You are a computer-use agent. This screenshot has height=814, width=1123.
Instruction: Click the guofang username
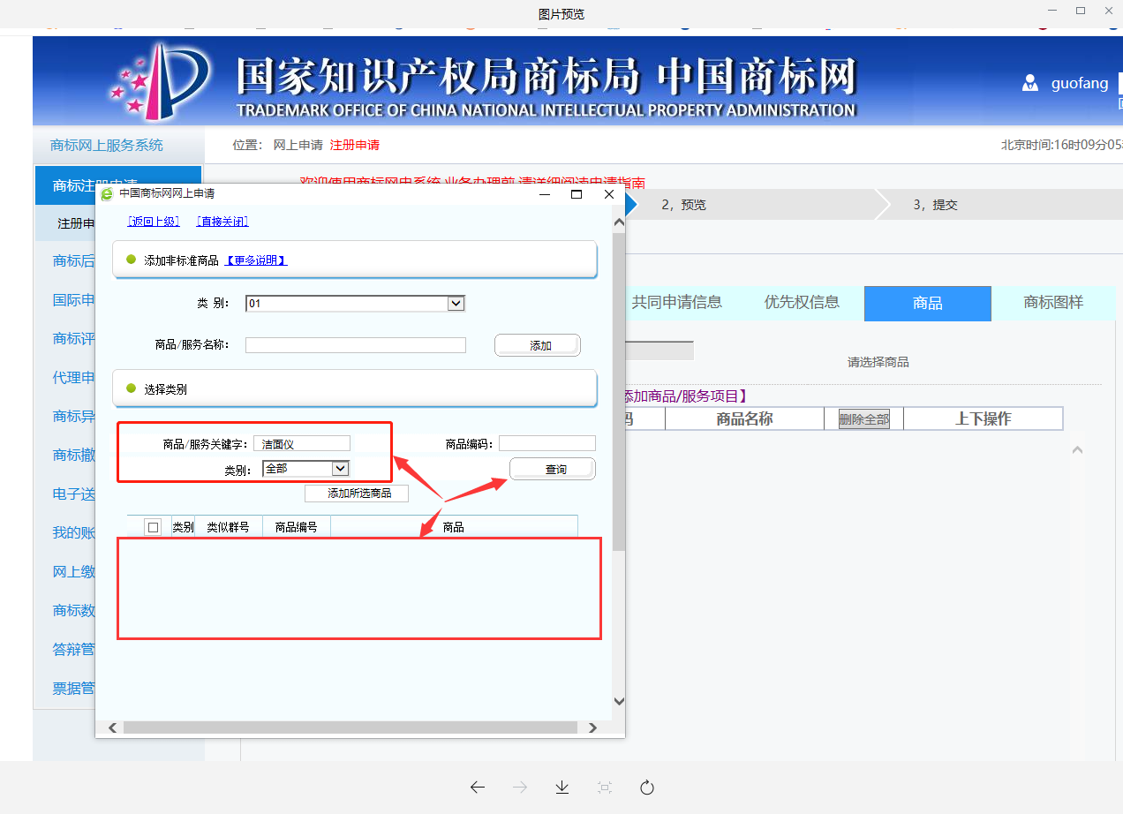(1080, 84)
